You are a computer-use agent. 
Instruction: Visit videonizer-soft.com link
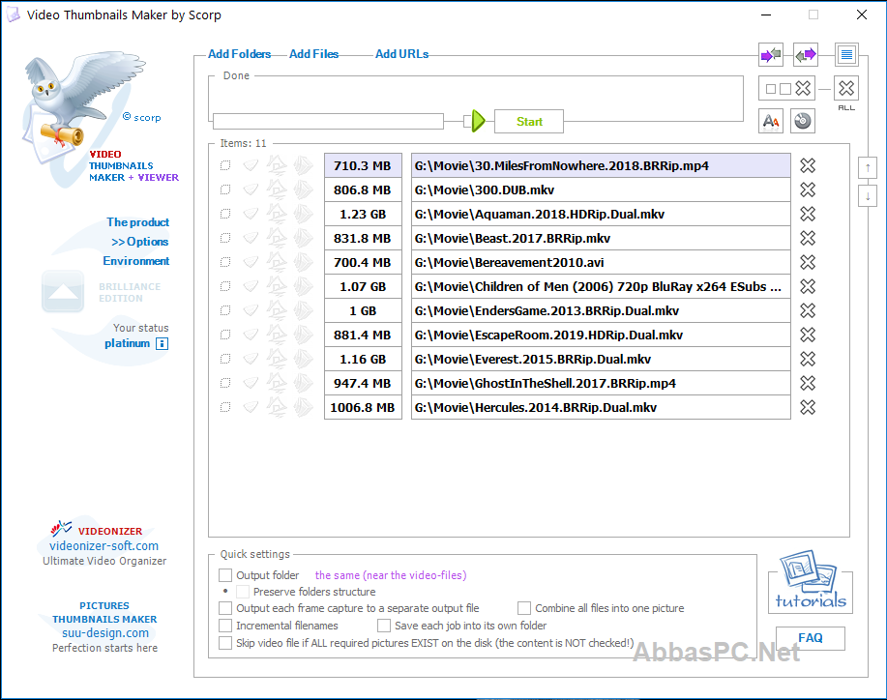pos(104,545)
